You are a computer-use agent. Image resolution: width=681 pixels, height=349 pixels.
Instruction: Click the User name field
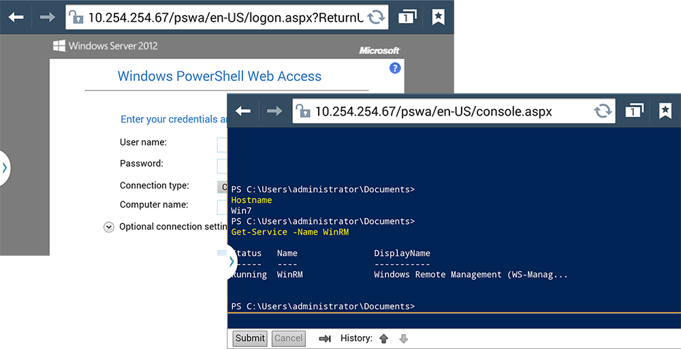222,145
